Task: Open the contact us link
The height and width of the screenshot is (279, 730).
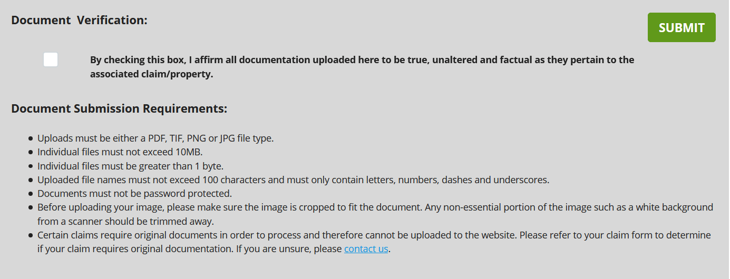Action: (366, 249)
